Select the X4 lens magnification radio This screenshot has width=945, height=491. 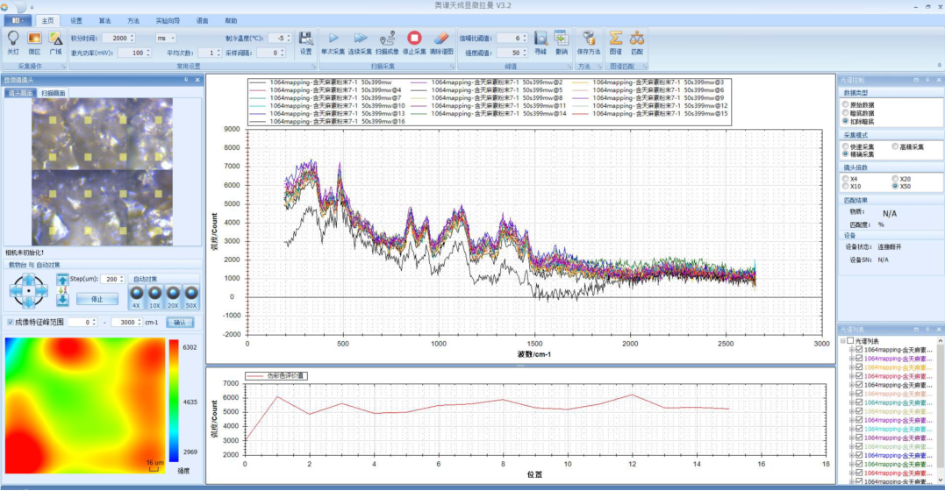[x=846, y=179]
